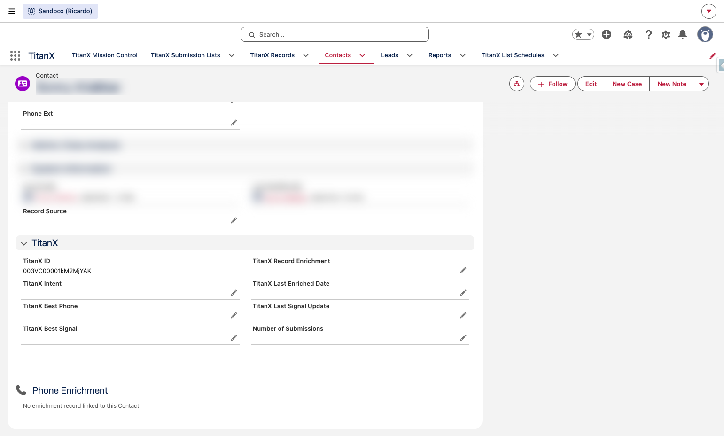Edit TitanX Last Enriched Date pencil
The width and height of the screenshot is (724, 436).
(x=463, y=293)
